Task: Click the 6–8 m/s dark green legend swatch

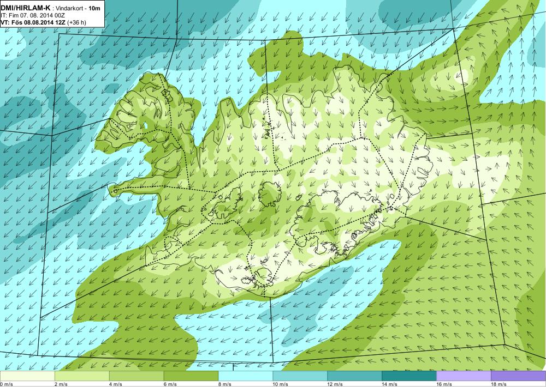Action: (191, 376)
